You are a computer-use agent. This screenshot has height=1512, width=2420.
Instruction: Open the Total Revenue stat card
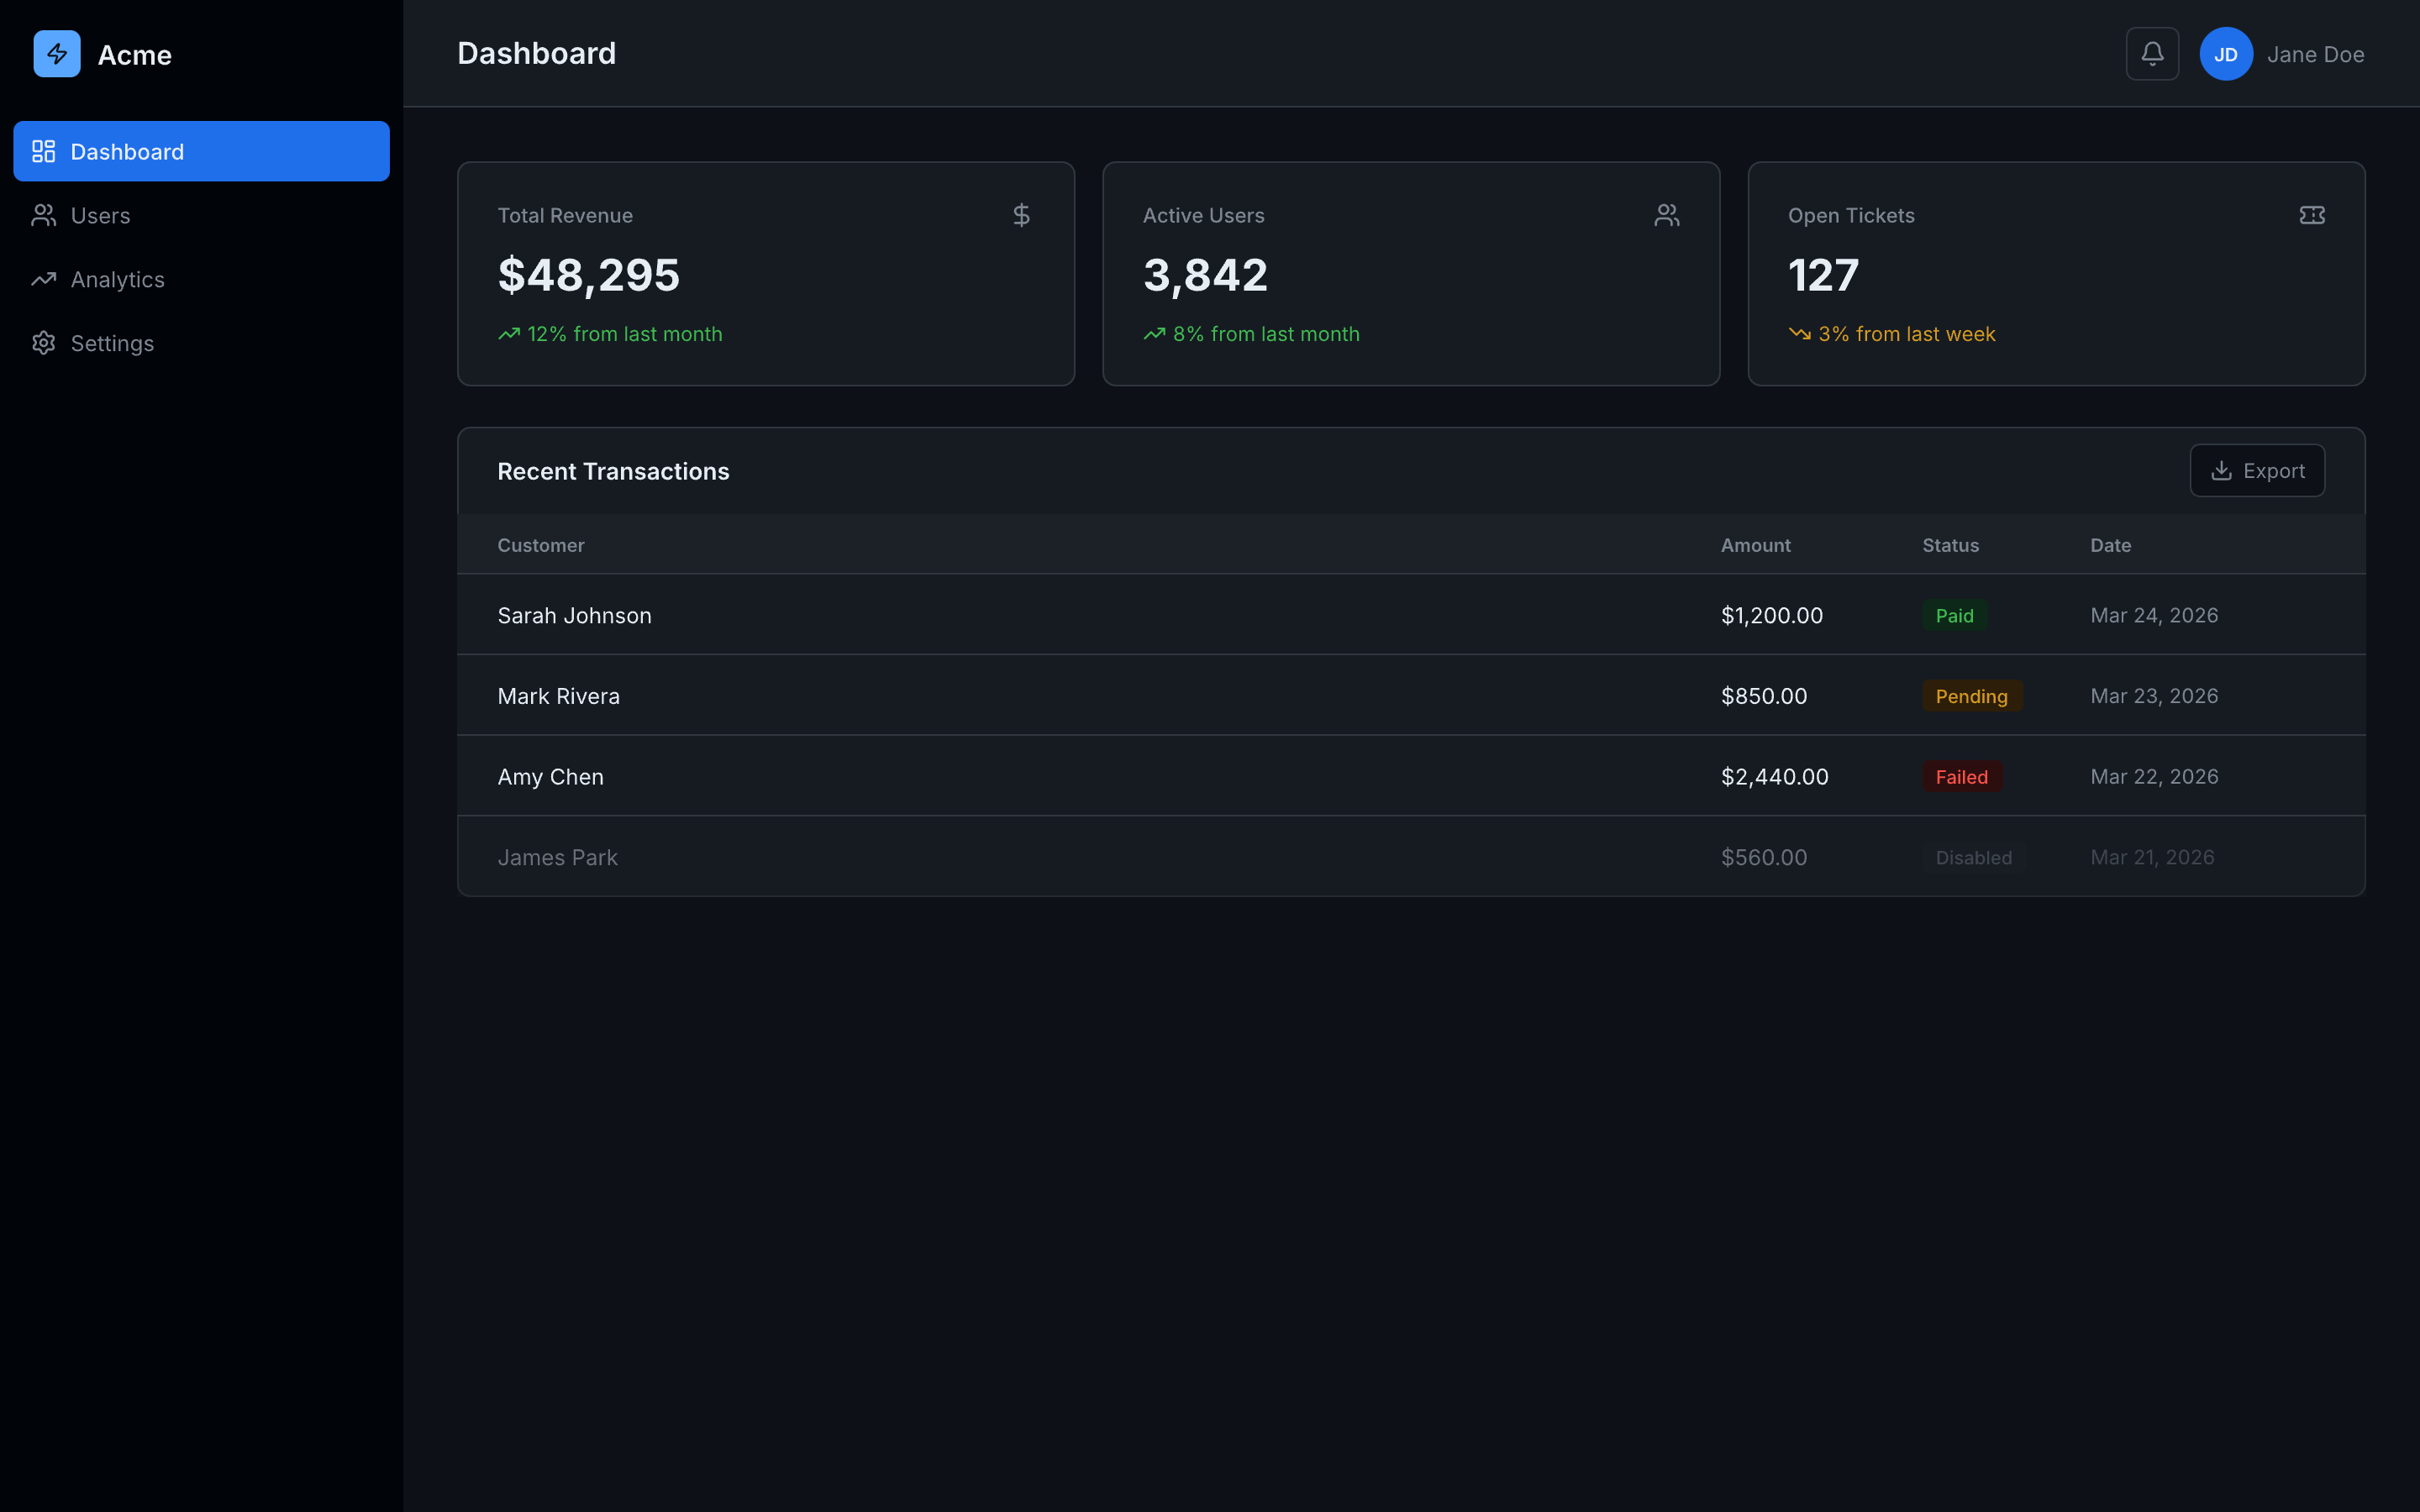(766, 274)
